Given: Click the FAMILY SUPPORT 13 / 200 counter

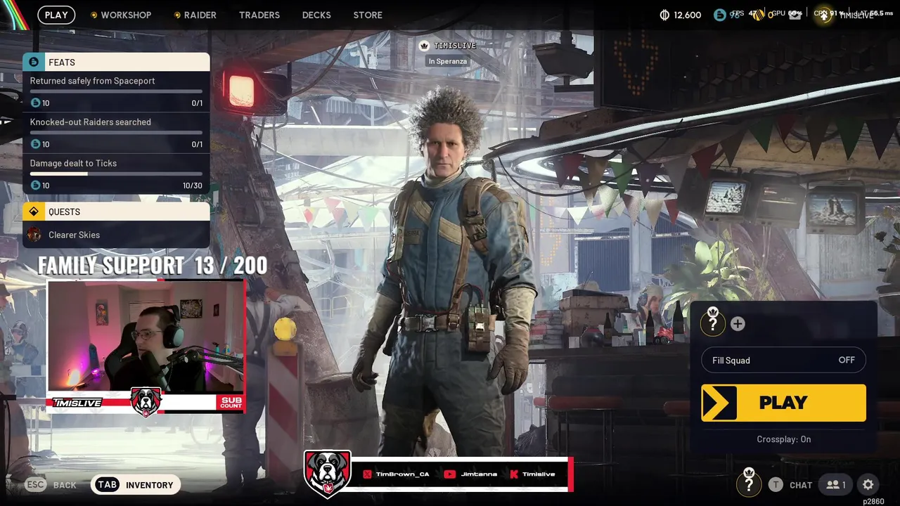Looking at the screenshot, I should [x=152, y=266].
